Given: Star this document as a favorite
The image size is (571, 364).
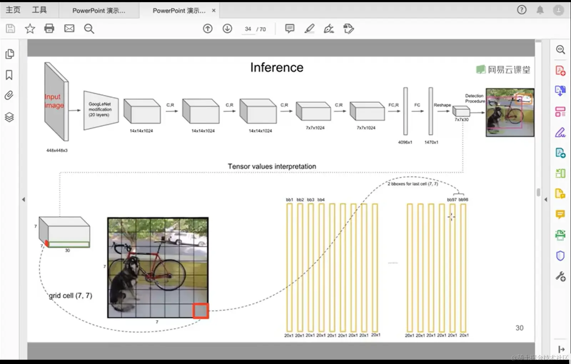Looking at the screenshot, I should point(30,29).
